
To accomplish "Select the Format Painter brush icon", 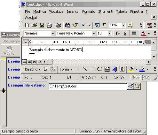I will pos(75,25).
